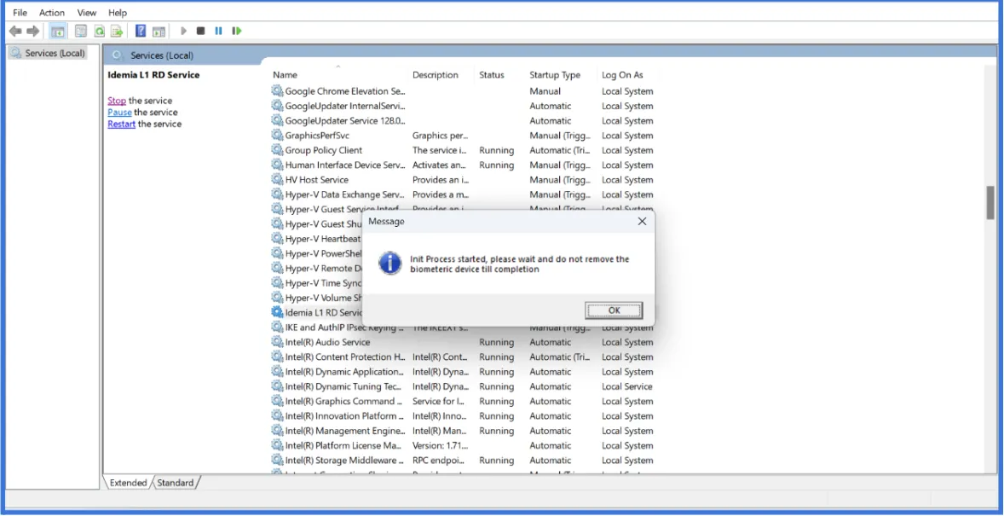Toggle Show/Hide Console Tree toolbar icon
The height and width of the screenshot is (516, 1004).
pyautogui.click(x=58, y=31)
